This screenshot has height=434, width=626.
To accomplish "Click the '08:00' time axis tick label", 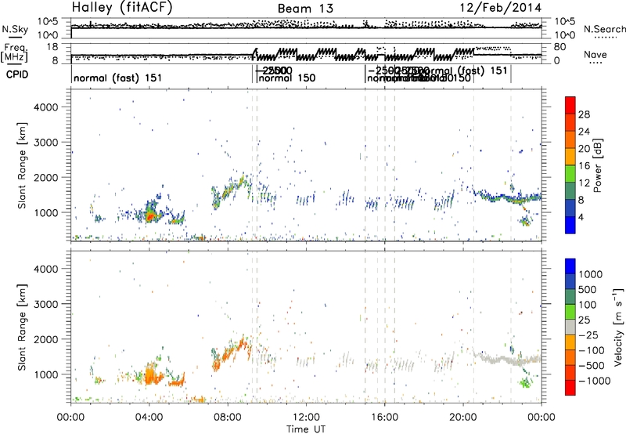I will click(228, 418).
